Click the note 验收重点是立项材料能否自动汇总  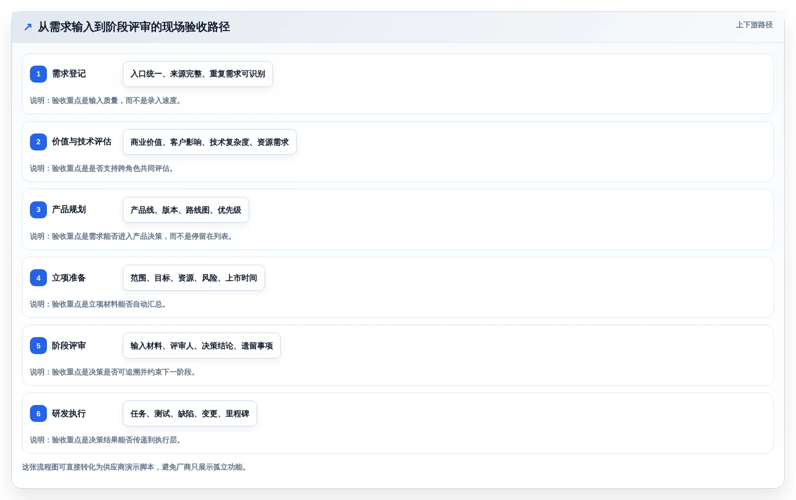click(98, 304)
